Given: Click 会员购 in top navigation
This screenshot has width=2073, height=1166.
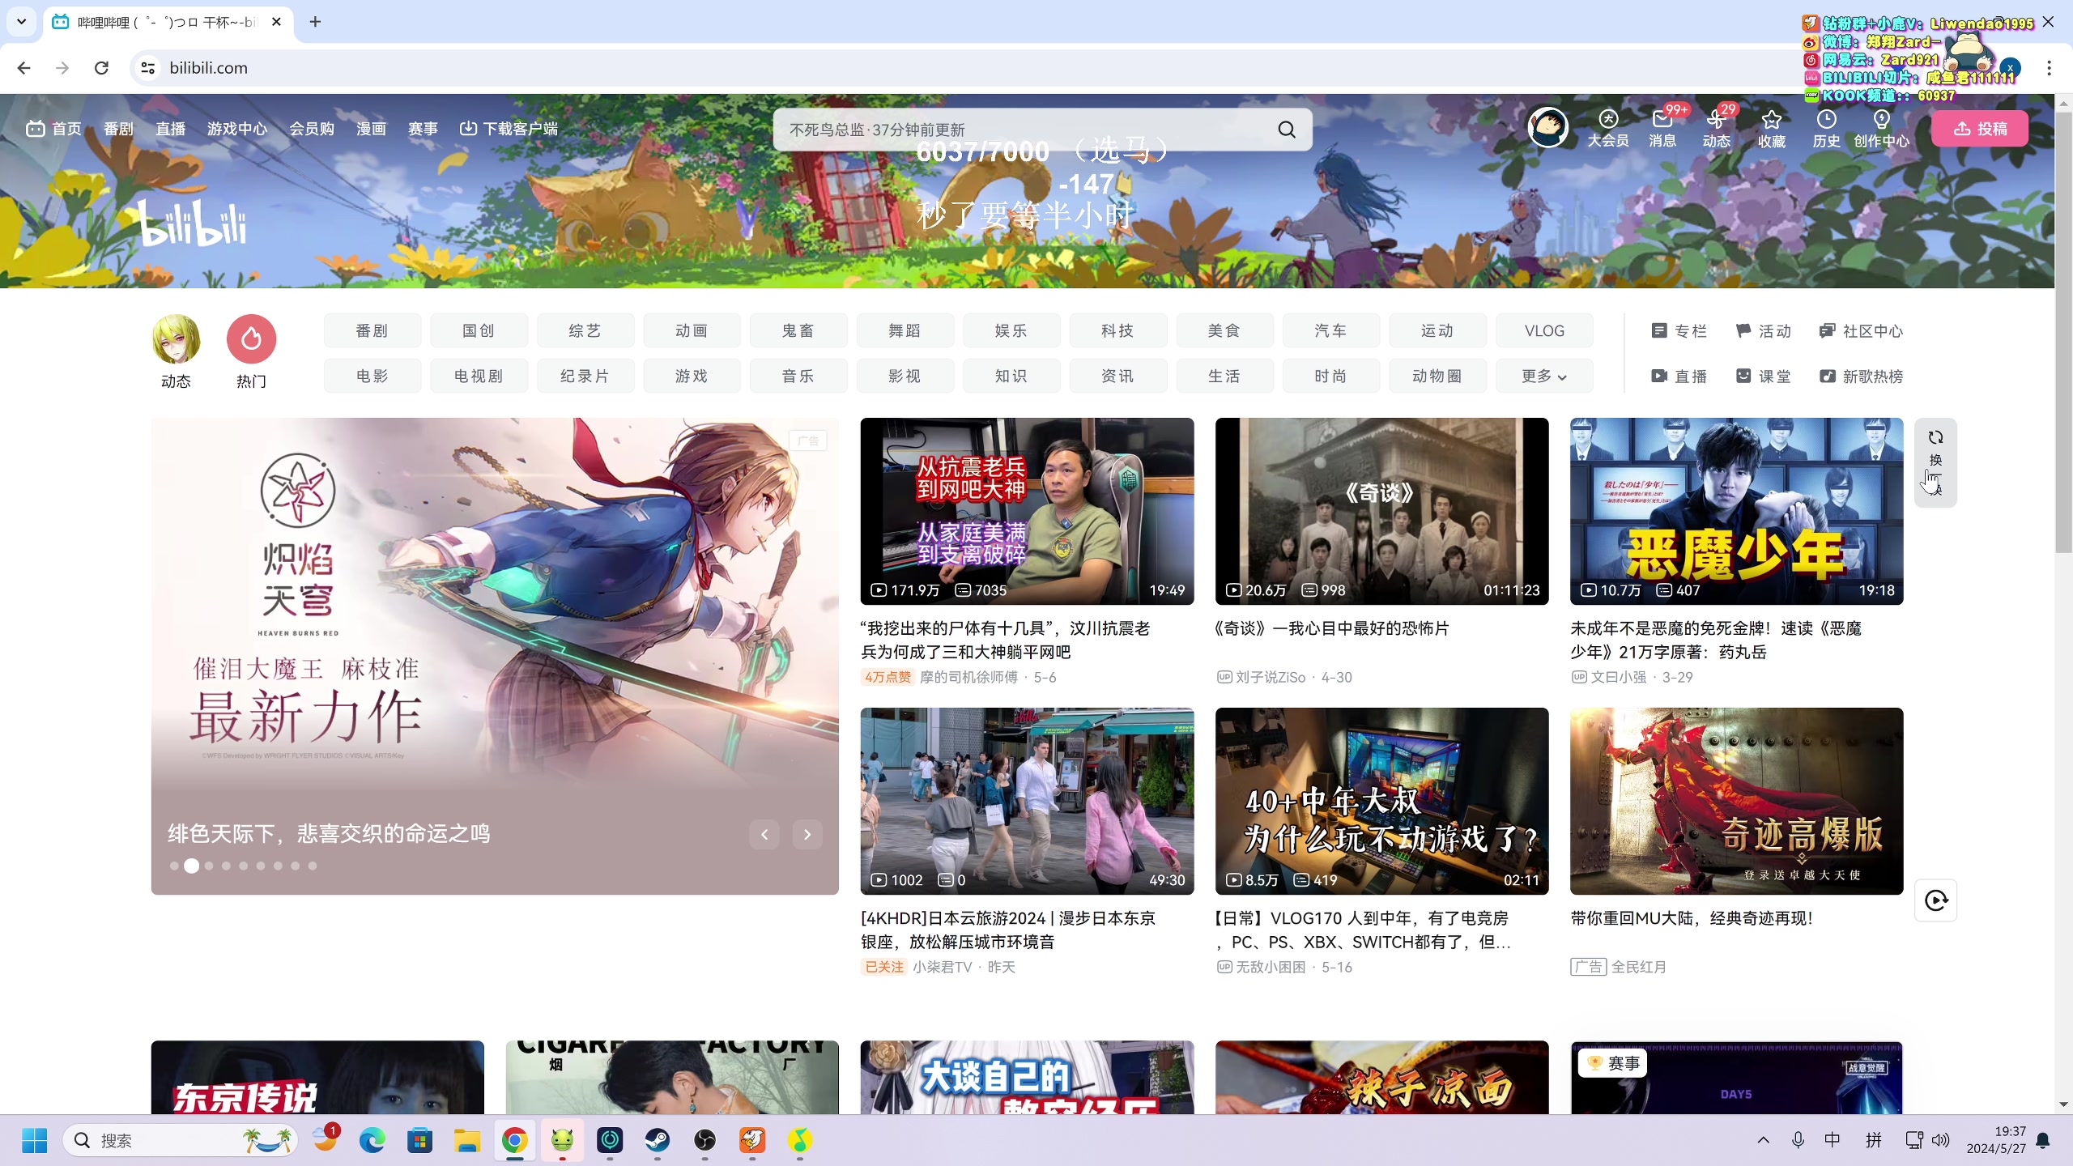Looking at the screenshot, I should point(312,129).
